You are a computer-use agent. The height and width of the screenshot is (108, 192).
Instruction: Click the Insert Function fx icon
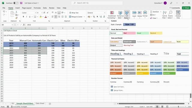point(24,25)
